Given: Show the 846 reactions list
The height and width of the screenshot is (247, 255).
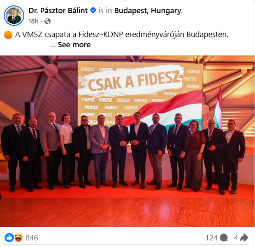Looking at the screenshot, I should (x=32, y=238).
